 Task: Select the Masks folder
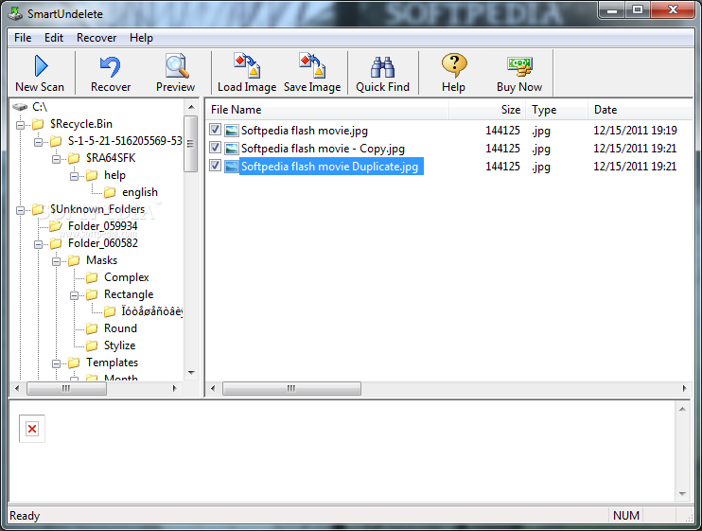click(101, 260)
